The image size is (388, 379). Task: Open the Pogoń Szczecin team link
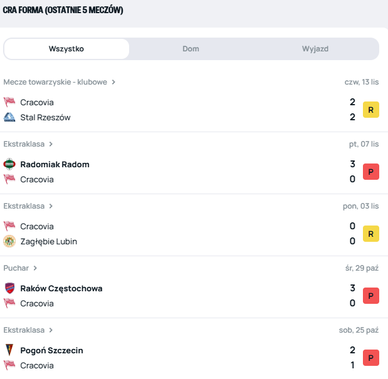(51, 350)
